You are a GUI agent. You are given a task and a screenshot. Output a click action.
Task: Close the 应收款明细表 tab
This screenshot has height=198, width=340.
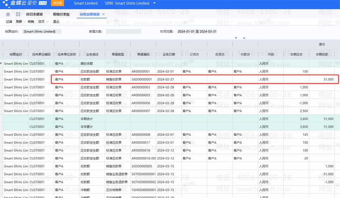coord(104,14)
